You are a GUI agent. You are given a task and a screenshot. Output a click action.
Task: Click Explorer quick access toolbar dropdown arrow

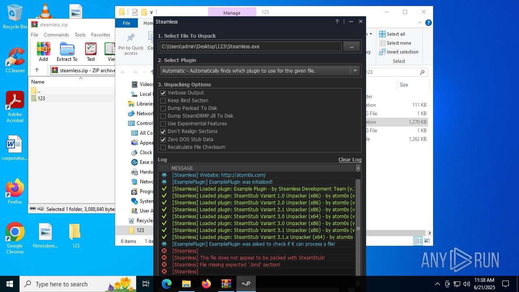151,13
